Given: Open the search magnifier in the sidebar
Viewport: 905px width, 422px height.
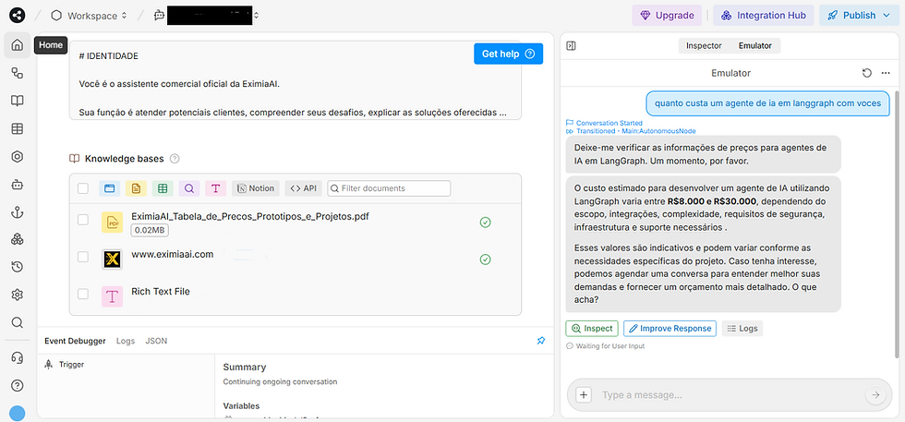Looking at the screenshot, I should 18,322.
